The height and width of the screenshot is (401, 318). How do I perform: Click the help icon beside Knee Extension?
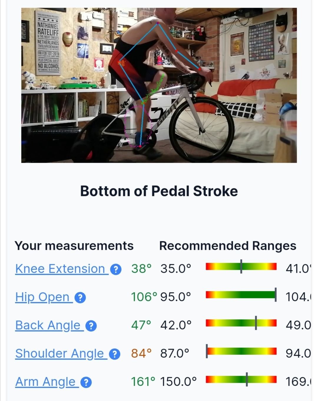click(116, 269)
